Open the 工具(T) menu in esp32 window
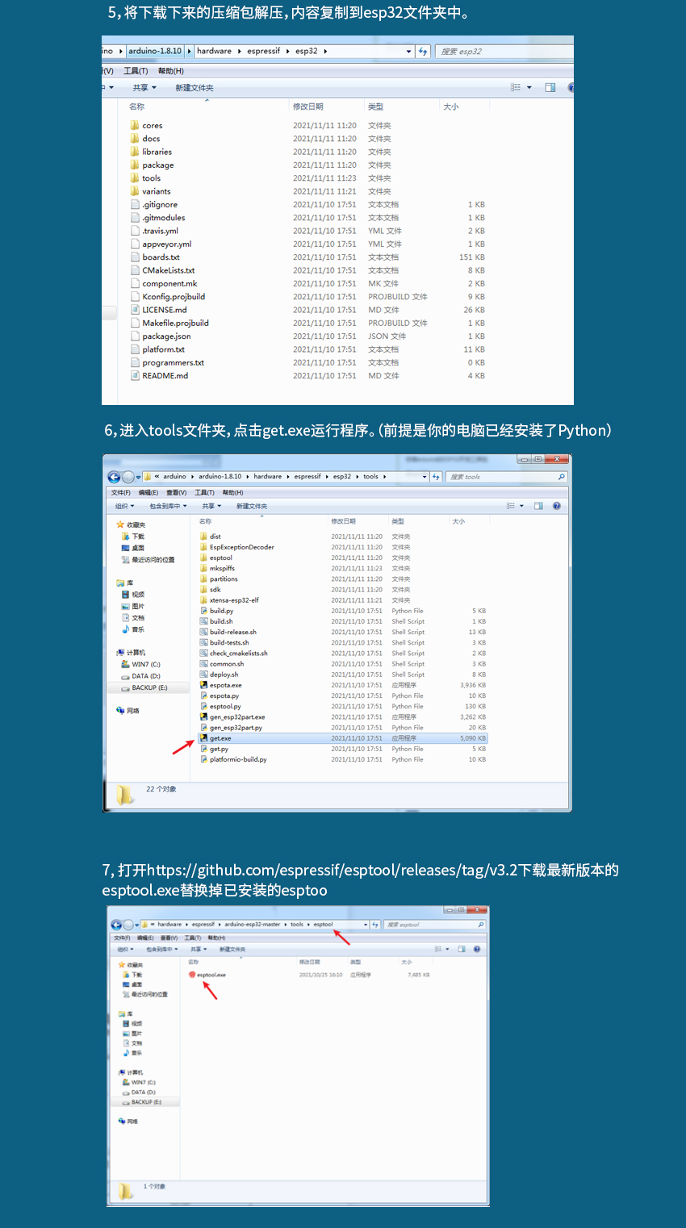This screenshot has width=686, height=1228. (136, 71)
